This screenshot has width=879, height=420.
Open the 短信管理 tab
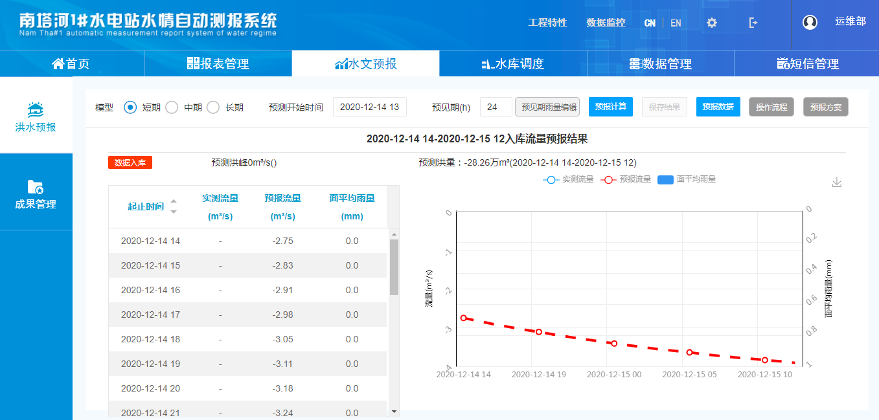806,63
